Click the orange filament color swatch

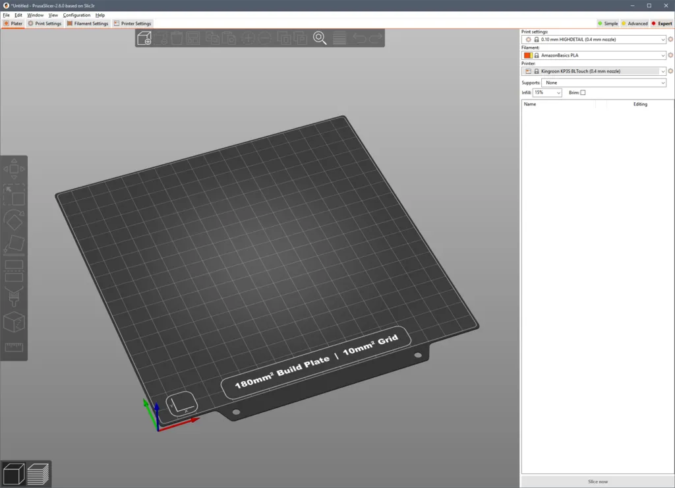528,55
